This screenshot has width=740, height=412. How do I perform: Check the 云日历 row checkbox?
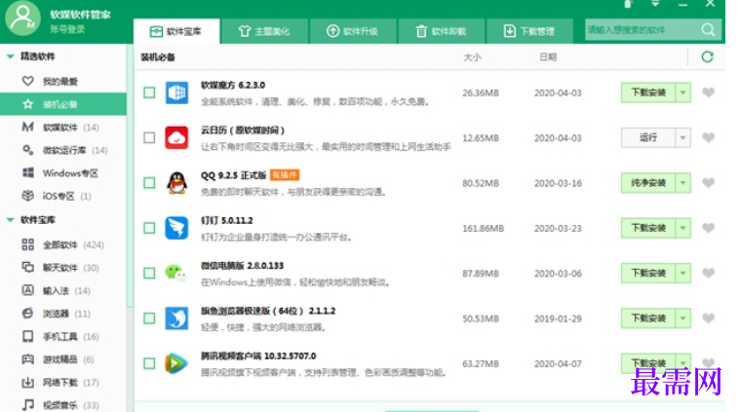[149, 137]
